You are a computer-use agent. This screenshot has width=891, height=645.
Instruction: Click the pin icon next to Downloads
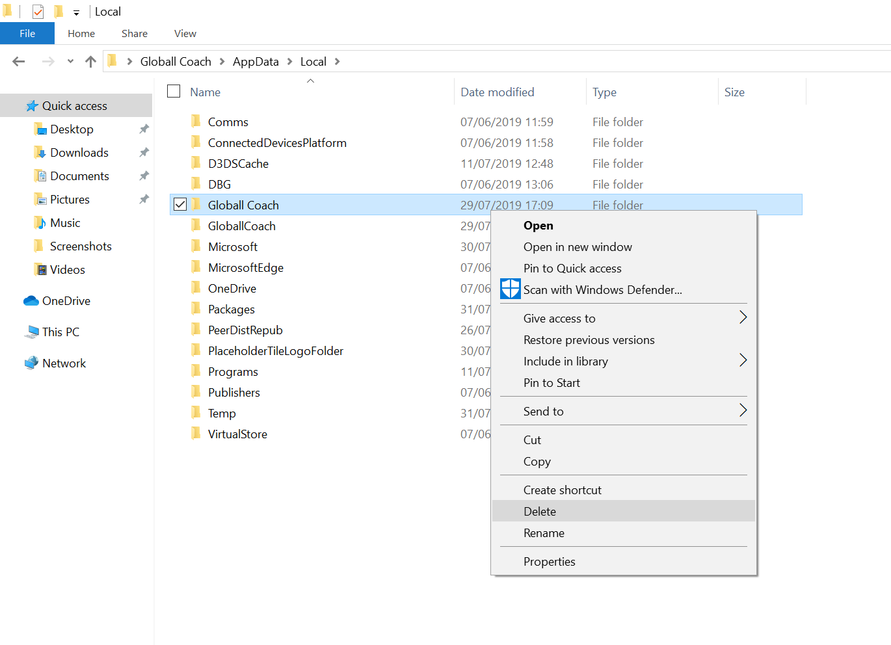(x=144, y=152)
